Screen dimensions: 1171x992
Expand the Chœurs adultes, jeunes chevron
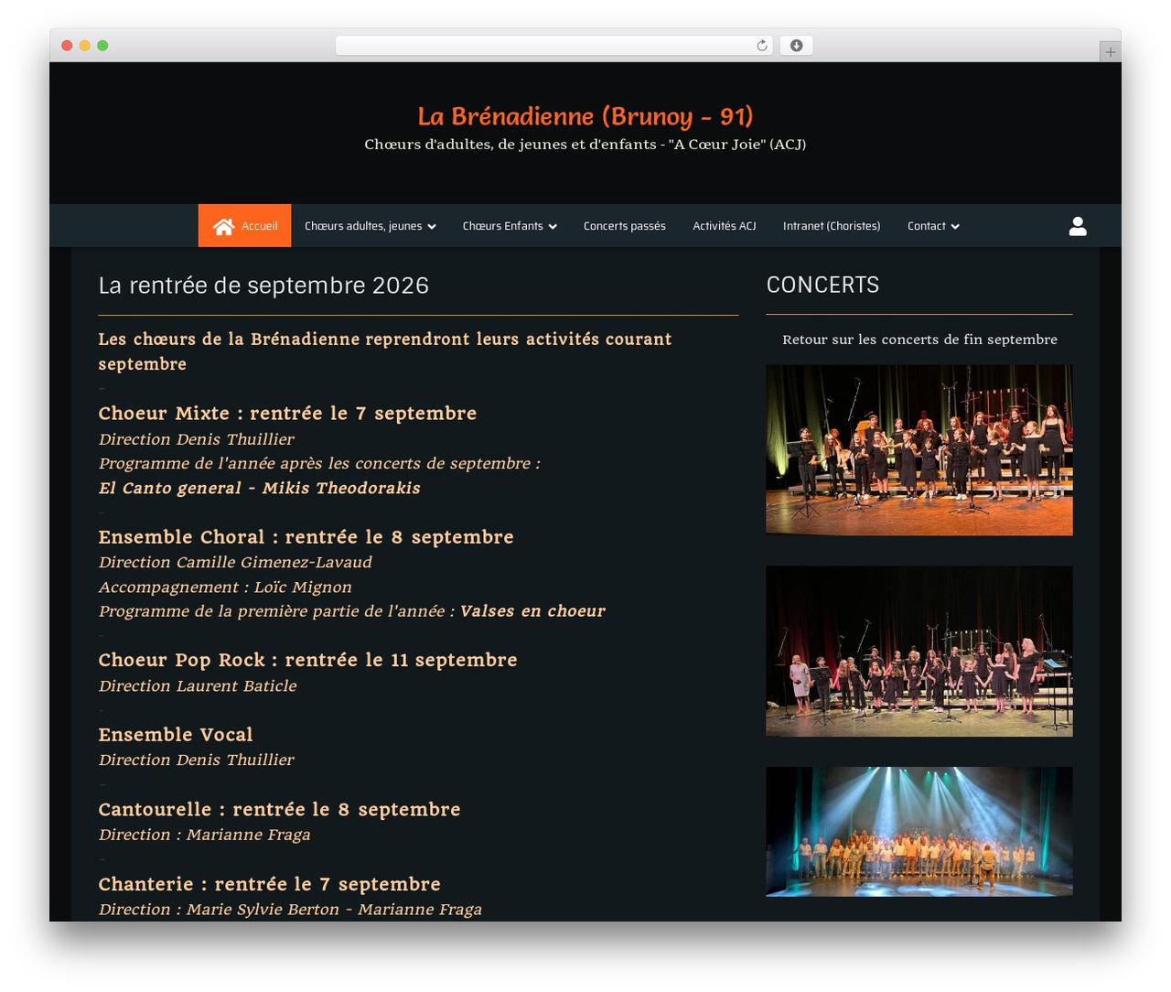(x=432, y=227)
